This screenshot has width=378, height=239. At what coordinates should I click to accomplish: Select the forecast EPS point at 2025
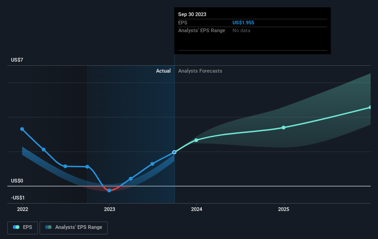click(x=284, y=128)
